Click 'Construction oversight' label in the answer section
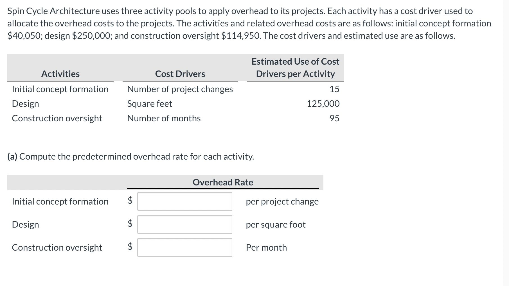 pos(57,248)
